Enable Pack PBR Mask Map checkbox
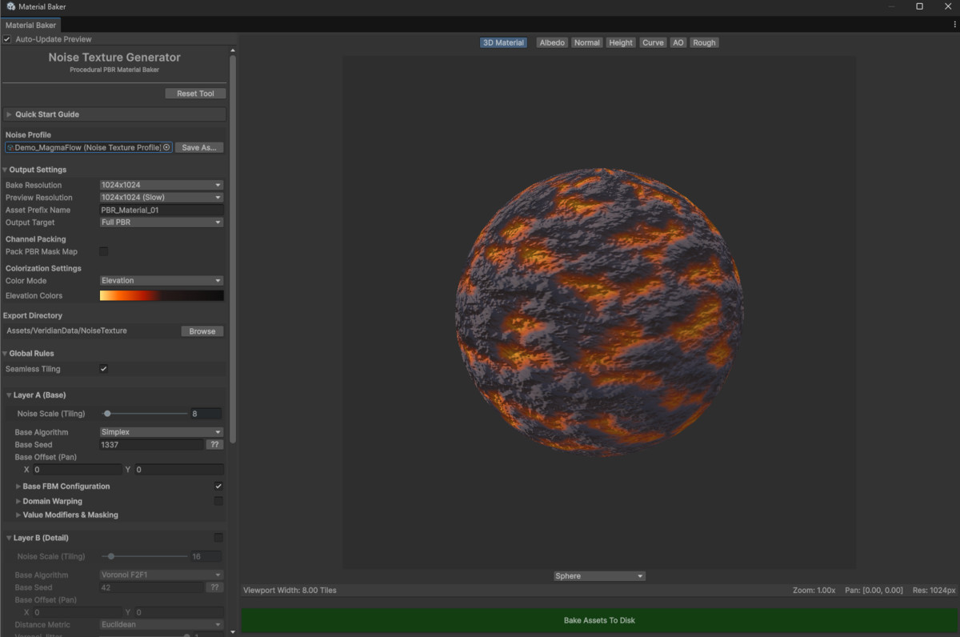Image resolution: width=960 pixels, height=637 pixels. 103,252
